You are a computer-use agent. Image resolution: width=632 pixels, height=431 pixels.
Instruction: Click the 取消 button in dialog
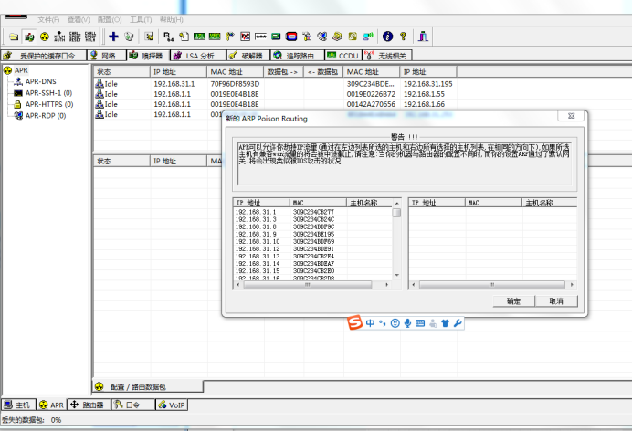point(556,300)
